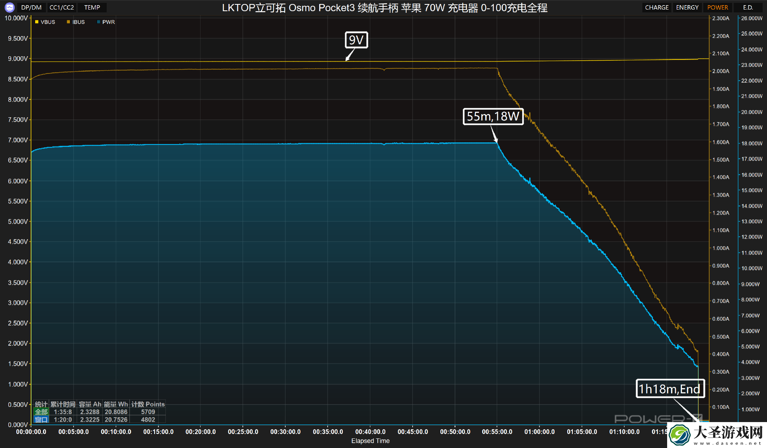The height and width of the screenshot is (448, 767).
Task: Click the 00:55:00.0 time axis tick
Action: 497,432
